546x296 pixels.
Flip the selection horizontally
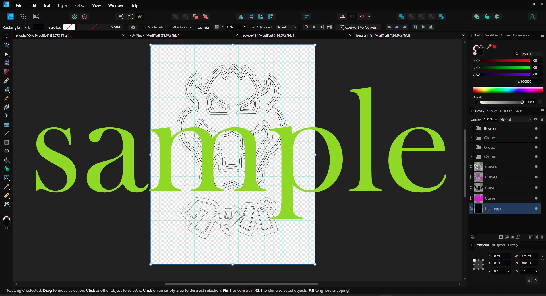click(x=241, y=17)
